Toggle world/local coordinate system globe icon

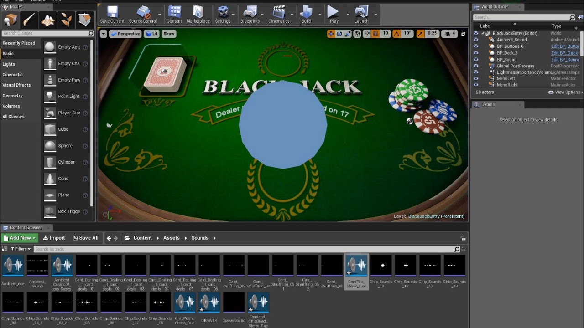click(357, 34)
